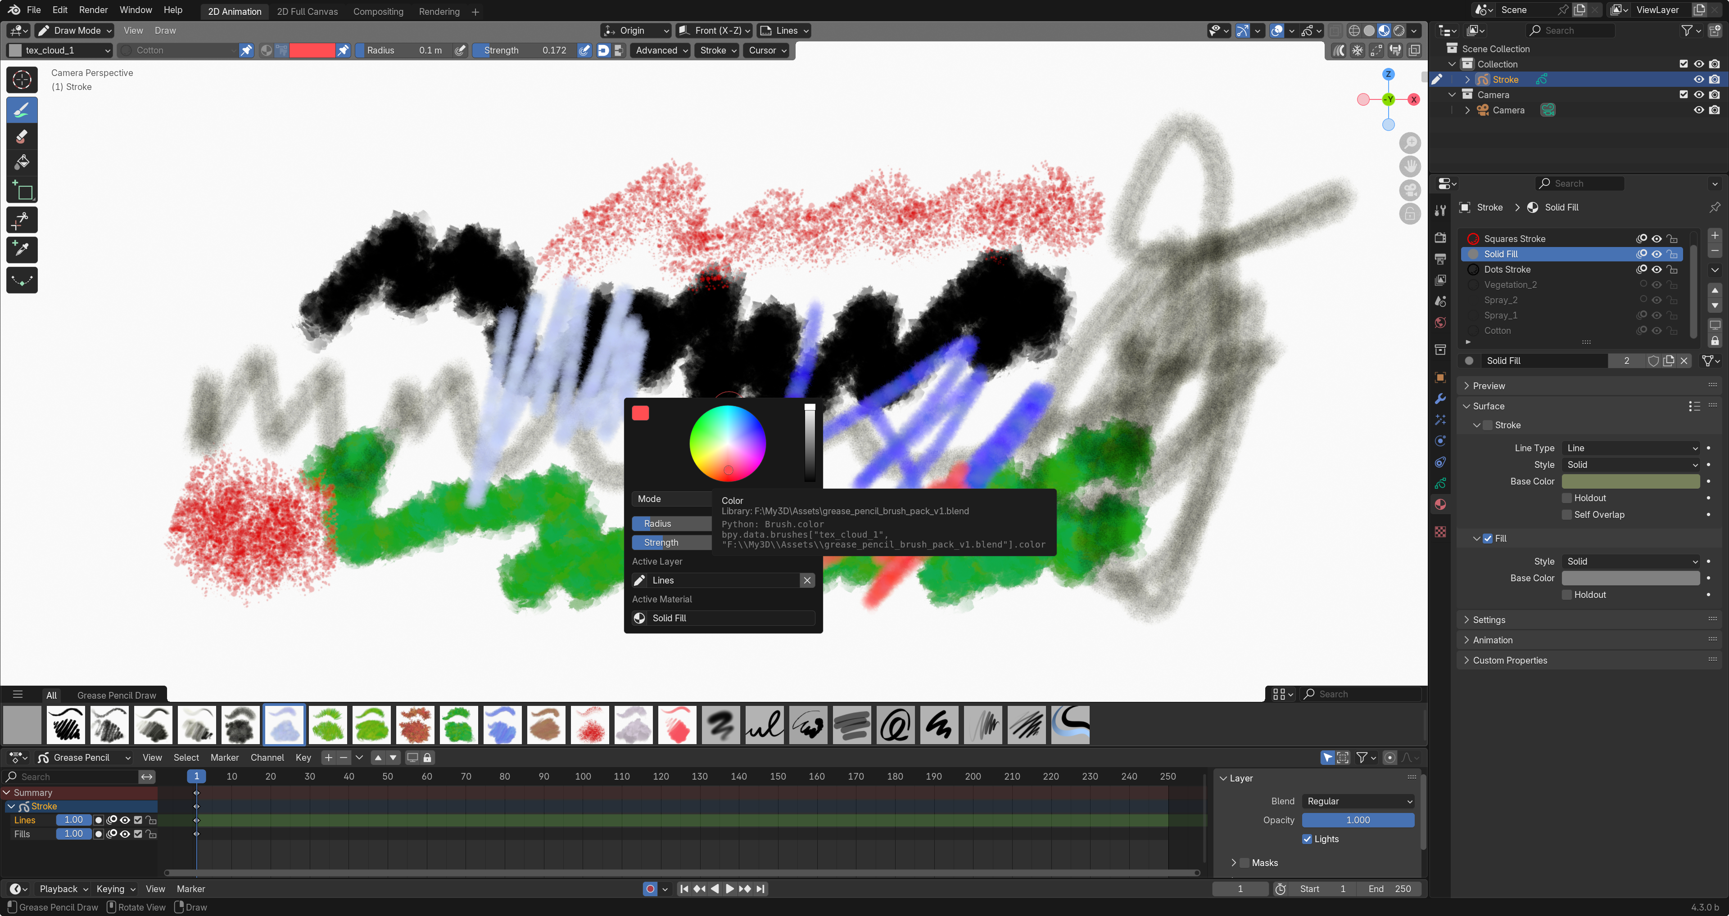This screenshot has width=1729, height=916.
Task: Open the Render properties tab icon
Action: pyautogui.click(x=1440, y=238)
